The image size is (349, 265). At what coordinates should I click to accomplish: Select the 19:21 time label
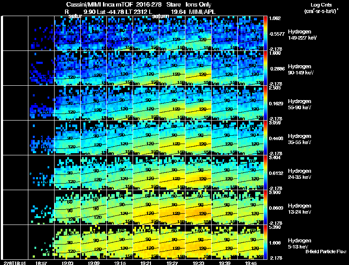[x=146, y=263]
